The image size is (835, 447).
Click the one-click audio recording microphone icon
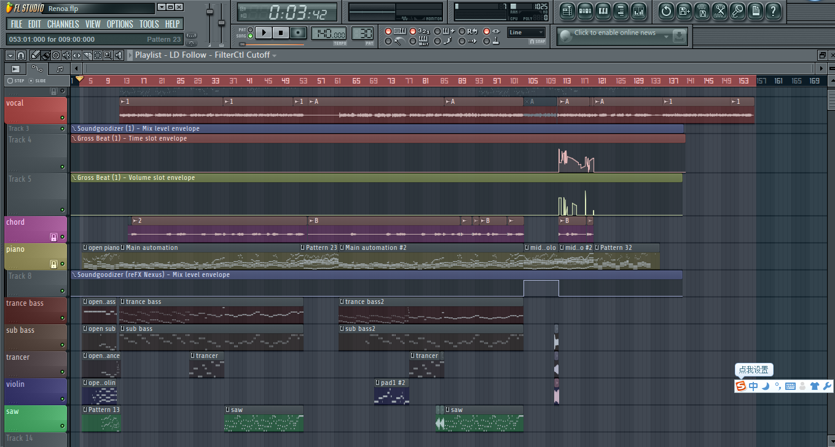(738, 10)
